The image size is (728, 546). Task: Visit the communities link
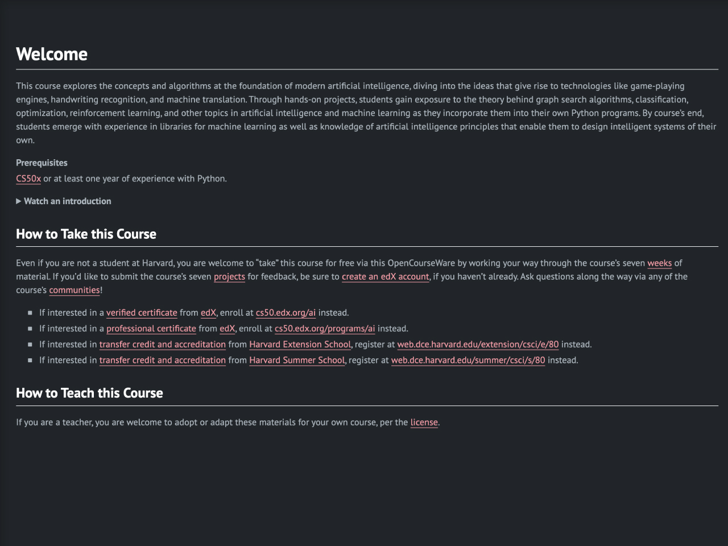75,291
